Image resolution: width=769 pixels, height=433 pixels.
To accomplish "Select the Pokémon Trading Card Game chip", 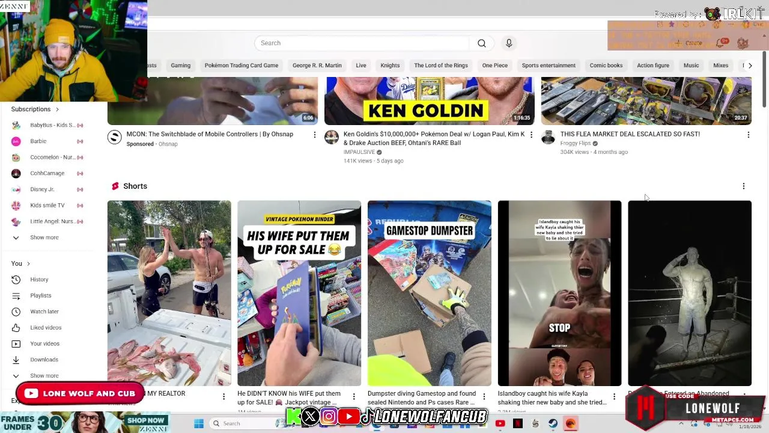I will 242,66.
